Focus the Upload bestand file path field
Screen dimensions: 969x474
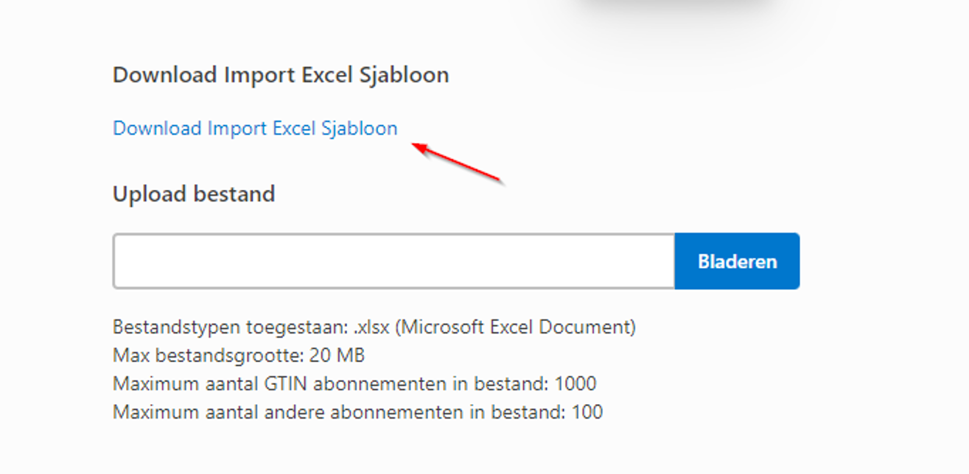(x=393, y=261)
